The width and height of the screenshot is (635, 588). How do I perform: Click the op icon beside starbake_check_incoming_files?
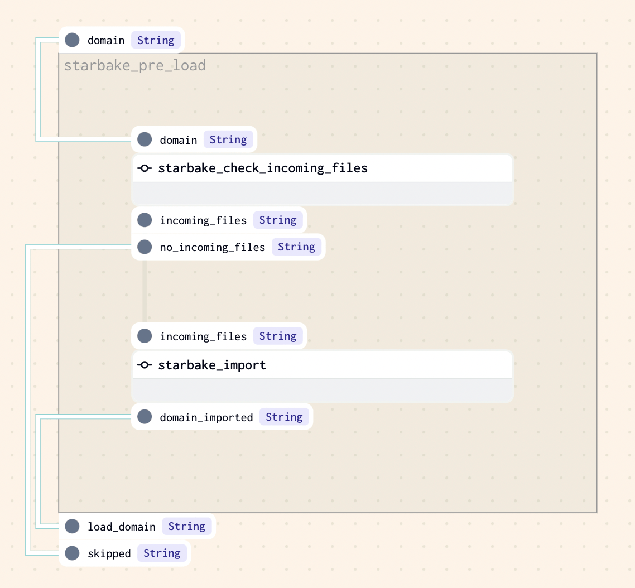click(145, 168)
